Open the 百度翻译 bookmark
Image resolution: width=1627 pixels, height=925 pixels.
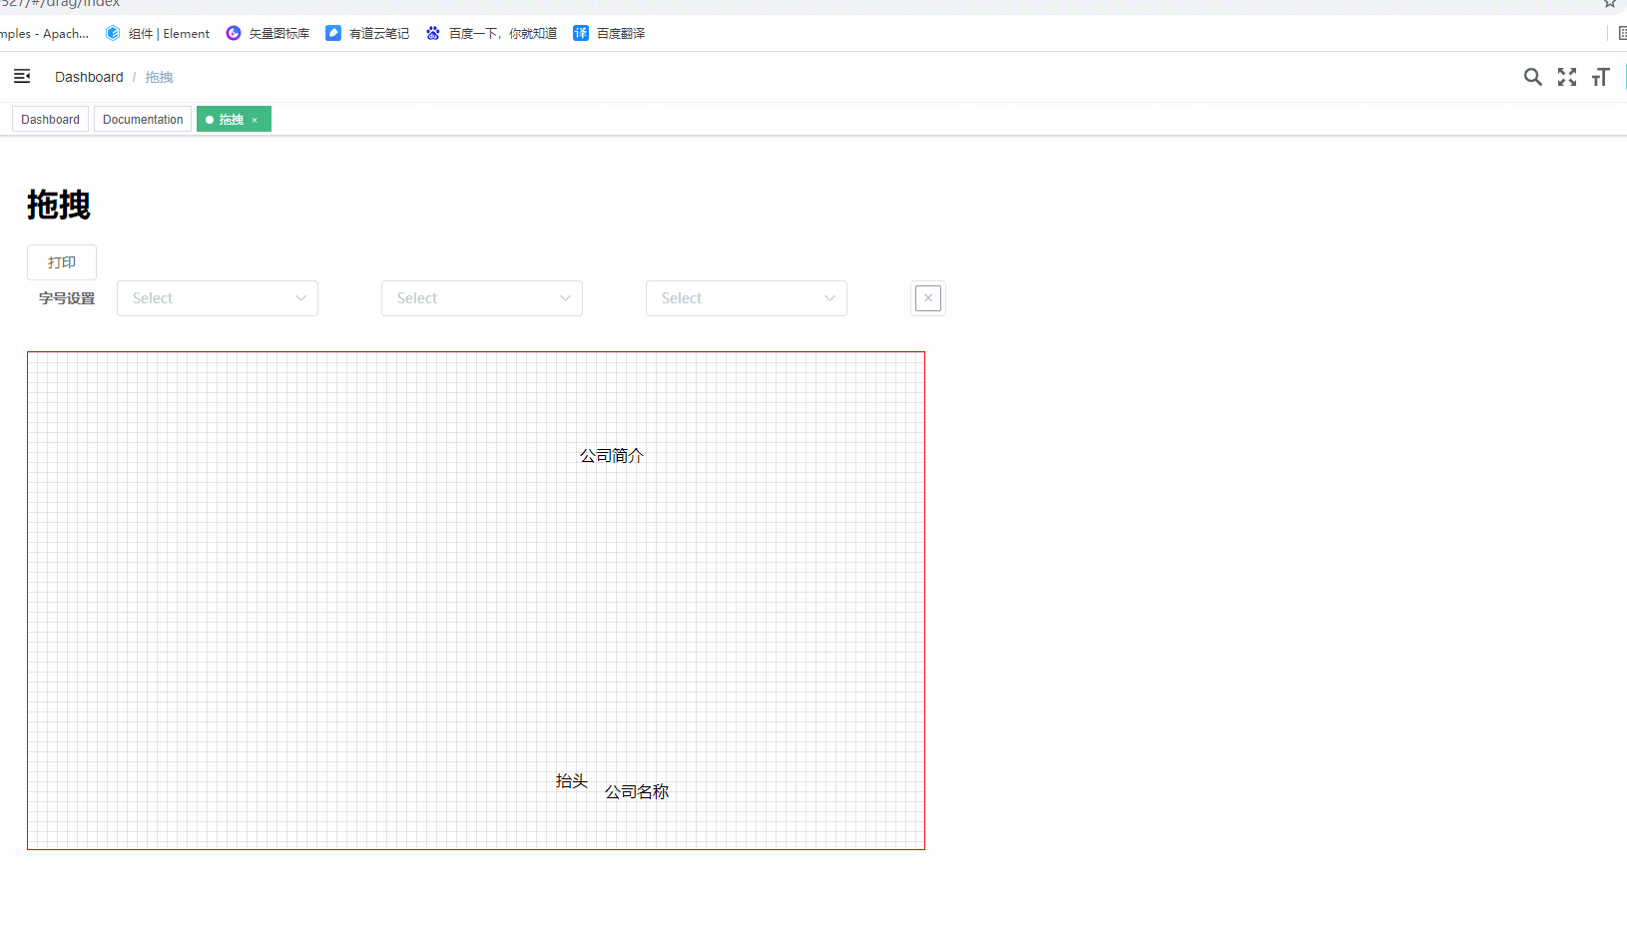[609, 33]
